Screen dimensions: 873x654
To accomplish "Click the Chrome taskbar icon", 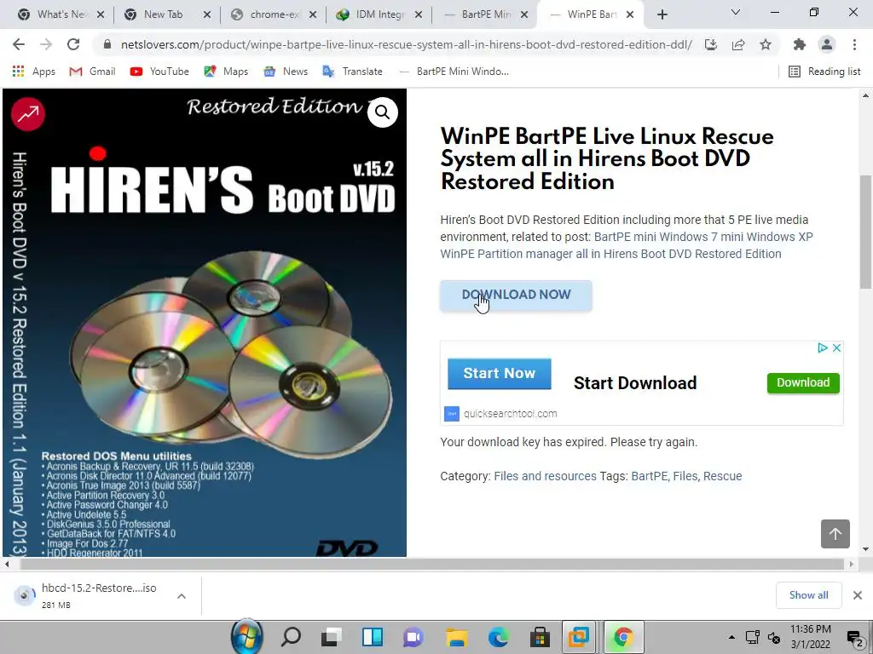I will click(623, 636).
